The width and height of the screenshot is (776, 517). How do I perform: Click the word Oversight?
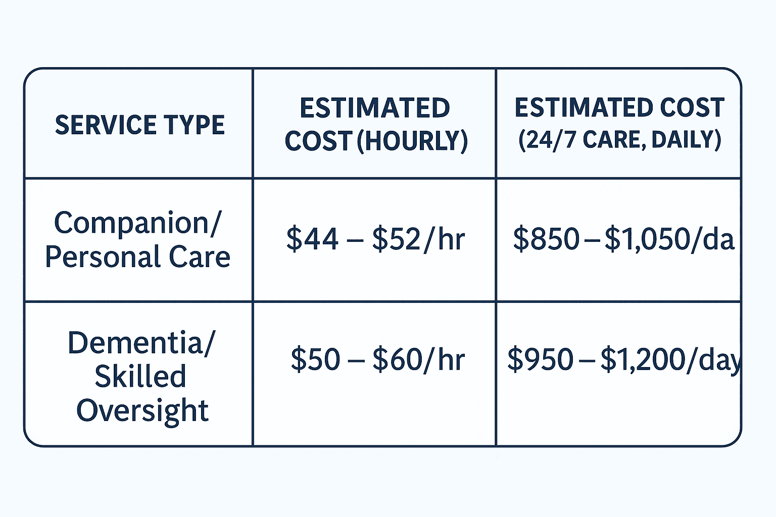[x=142, y=410]
